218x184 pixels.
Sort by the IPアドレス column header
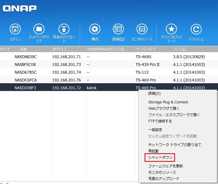click(60, 49)
